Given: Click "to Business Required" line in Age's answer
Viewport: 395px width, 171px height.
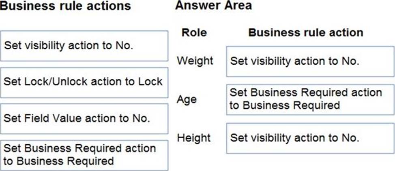Looking at the screenshot, I should pyautogui.click(x=284, y=106).
